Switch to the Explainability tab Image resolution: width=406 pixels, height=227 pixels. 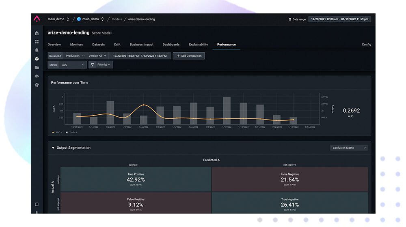coord(199,45)
